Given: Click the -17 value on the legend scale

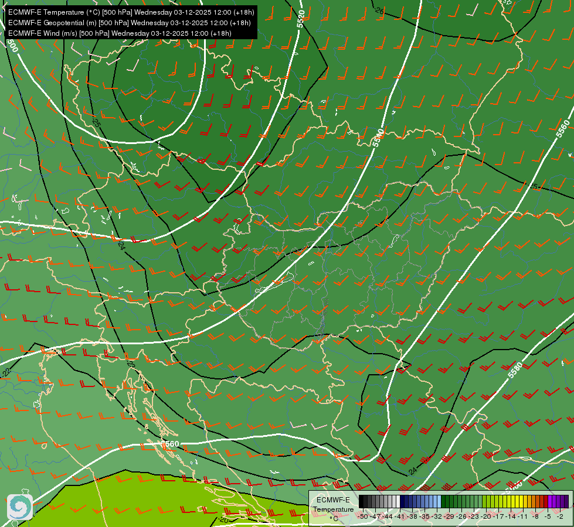Looking at the screenshot, I should 498,516.
